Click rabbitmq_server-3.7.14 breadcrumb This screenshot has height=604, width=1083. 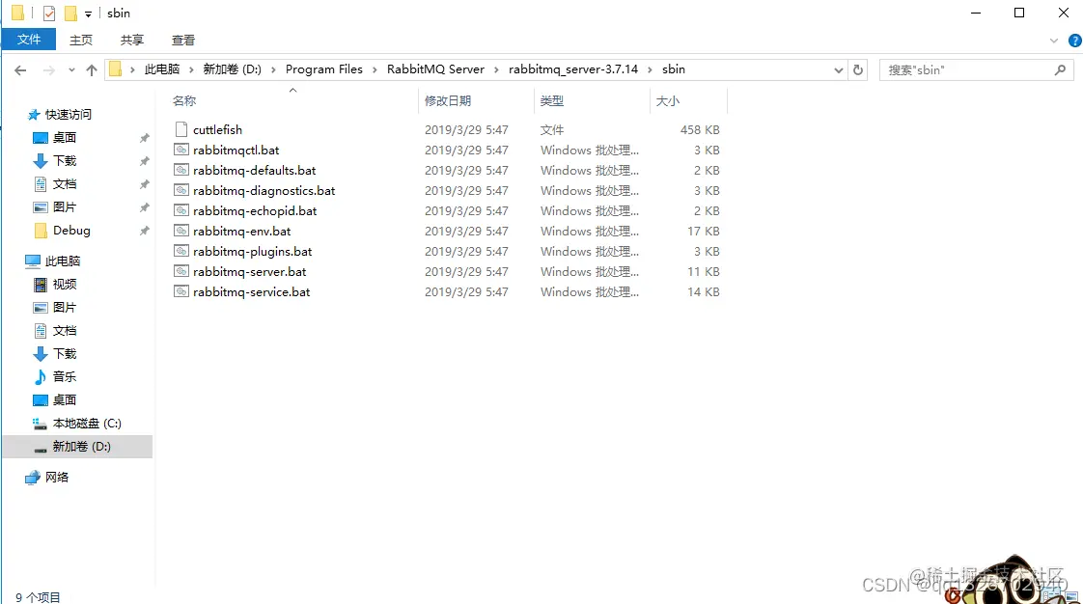point(573,69)
